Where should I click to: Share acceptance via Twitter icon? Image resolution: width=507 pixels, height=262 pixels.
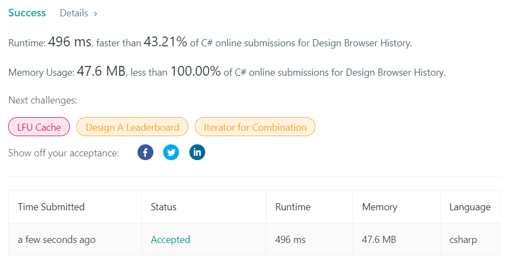pos(171,153)
